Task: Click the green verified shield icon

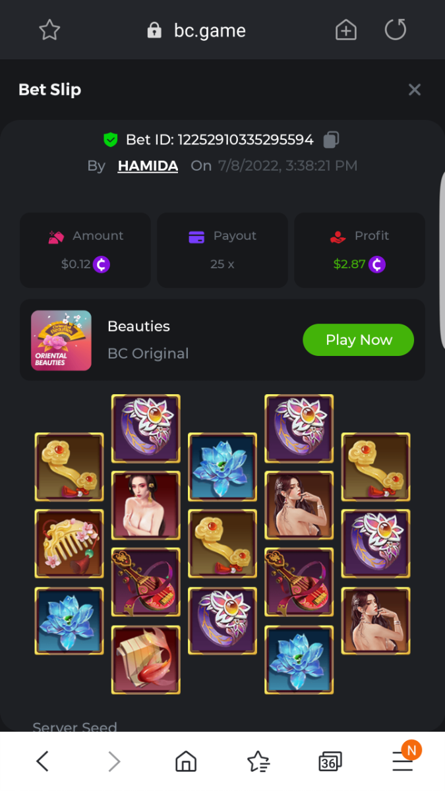Action: point(110,140)
